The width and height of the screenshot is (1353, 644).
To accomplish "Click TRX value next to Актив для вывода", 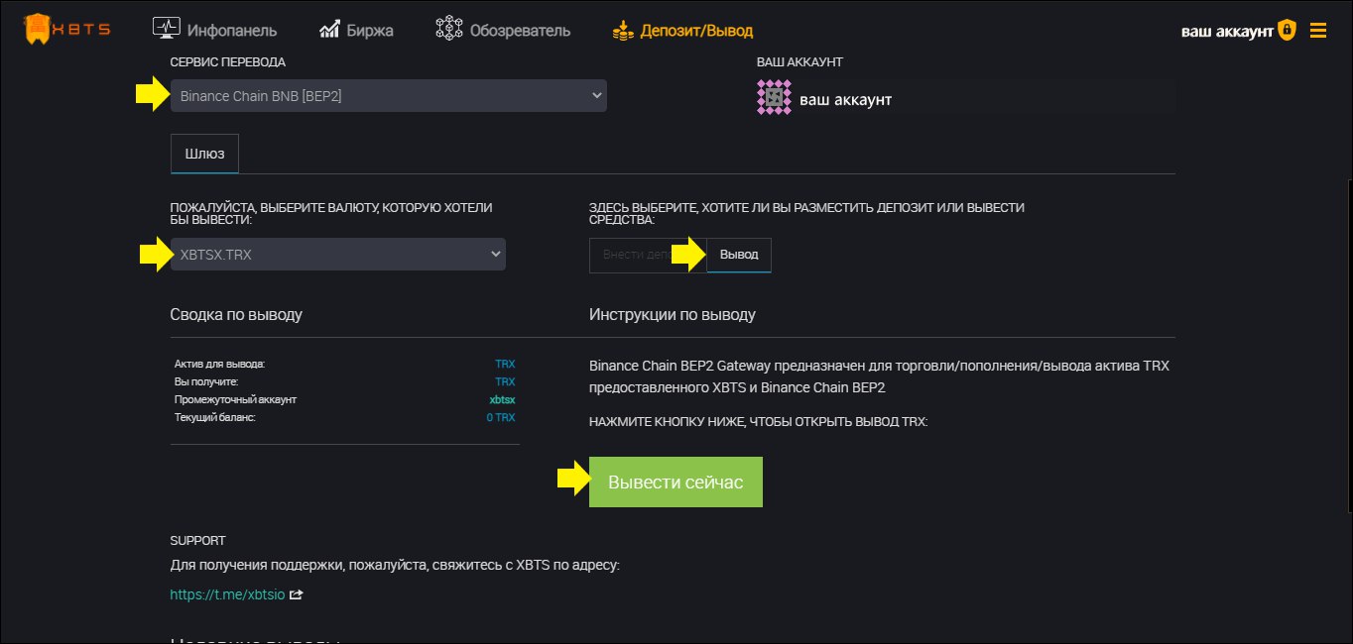I will pyautogui.click(x=506, y=364).
